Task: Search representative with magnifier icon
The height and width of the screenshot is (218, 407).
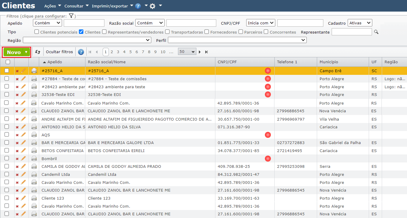Action: coord(376,32)
